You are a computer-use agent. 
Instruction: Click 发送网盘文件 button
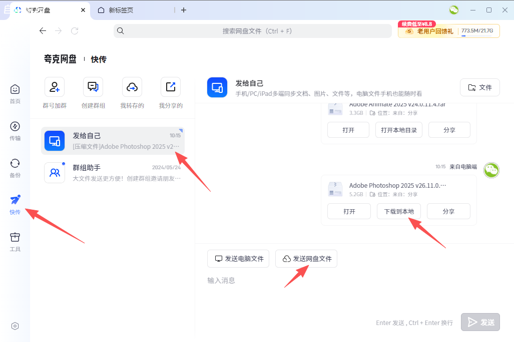[306, 259]
